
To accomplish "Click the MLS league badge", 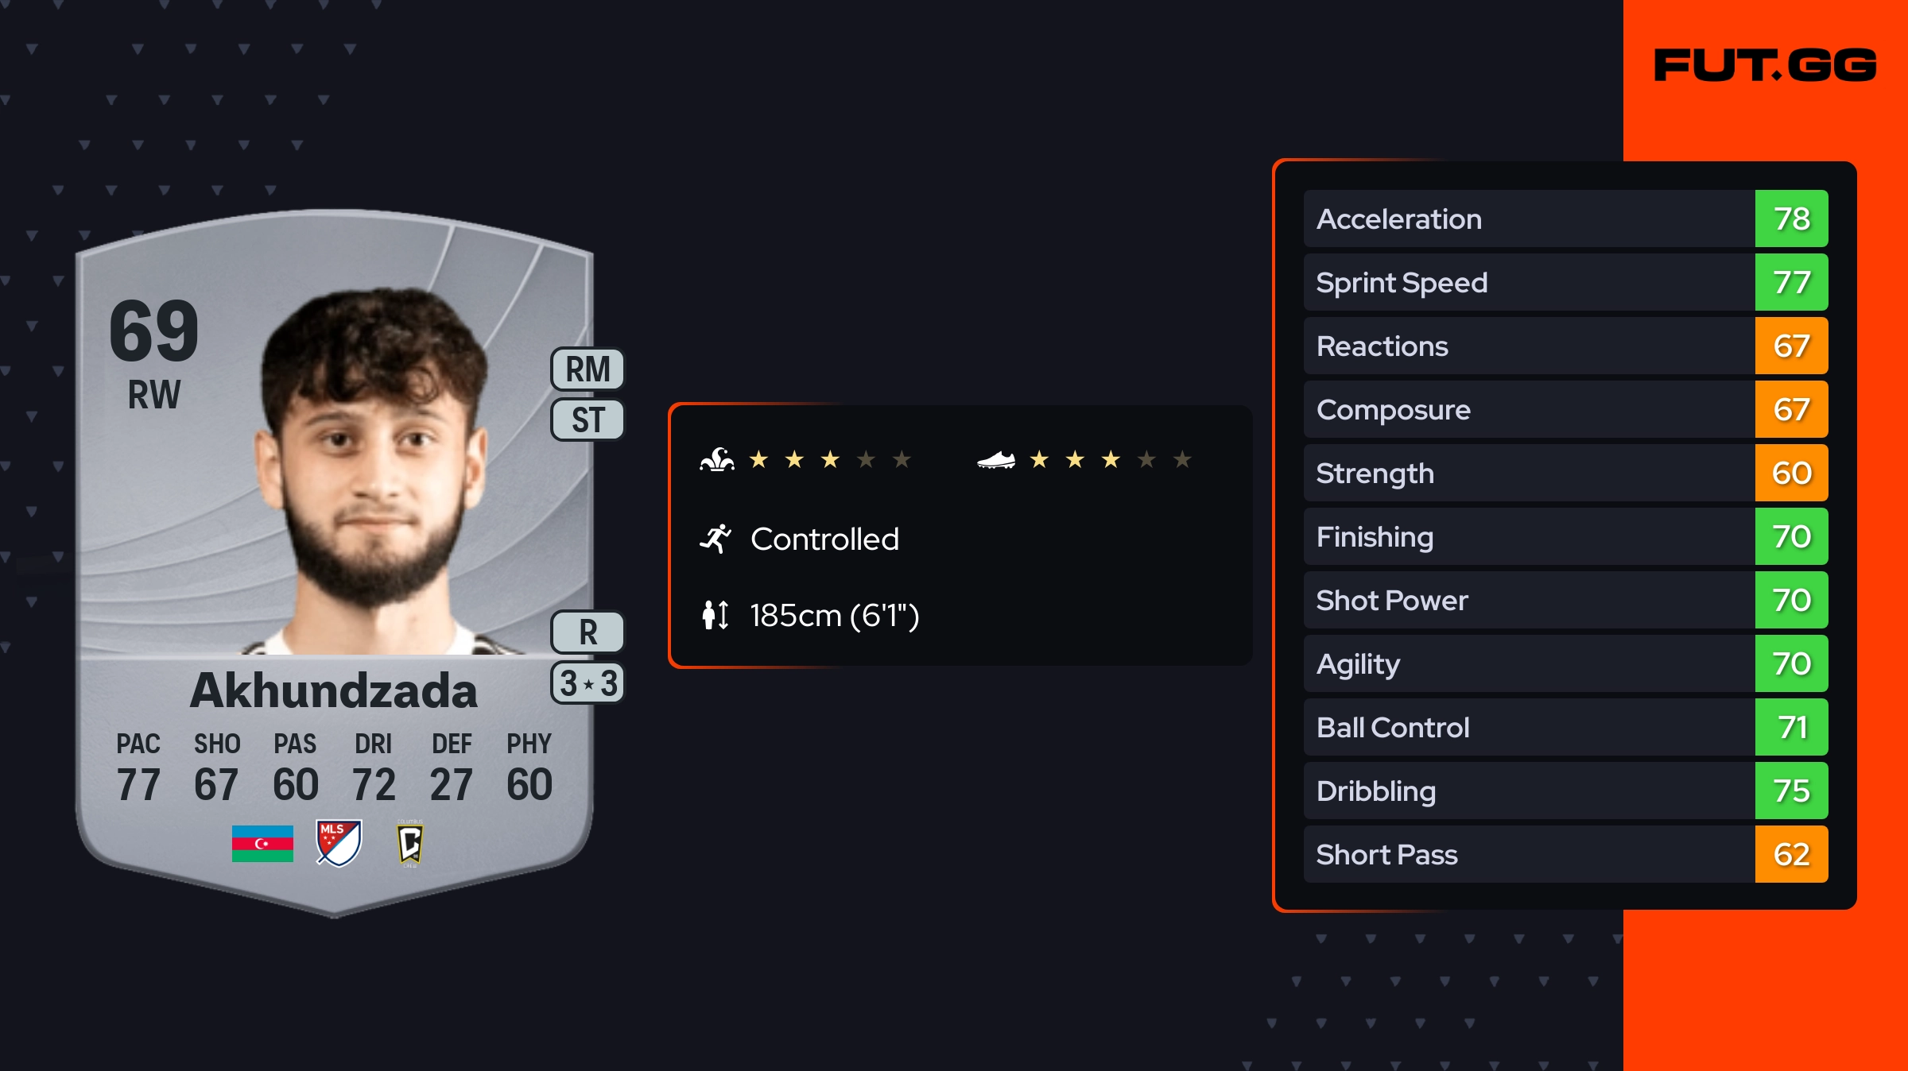I will [x=339, y=843].
